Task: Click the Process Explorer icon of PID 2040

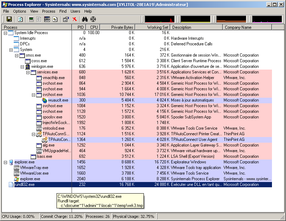Action: [16, 179]
